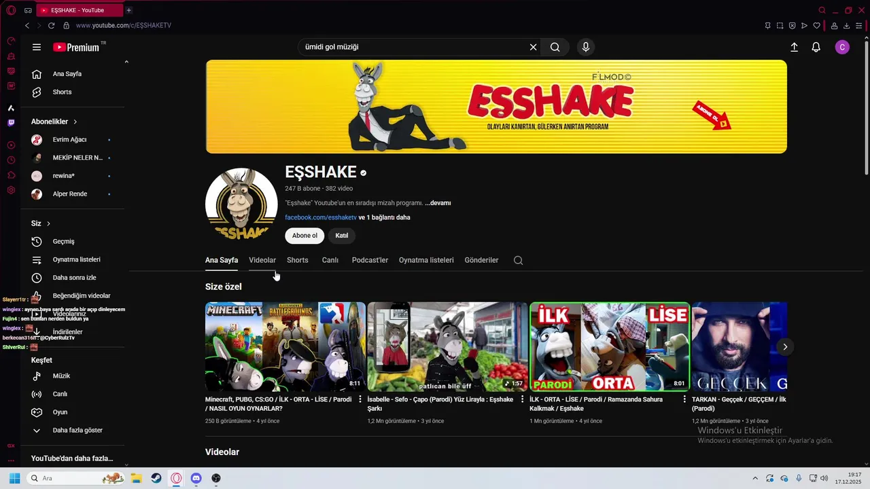Open options menu for İLK ORTA LİSE Ramazanda video
The height and width of the screenshot is (489, 870).
point(684,399)
